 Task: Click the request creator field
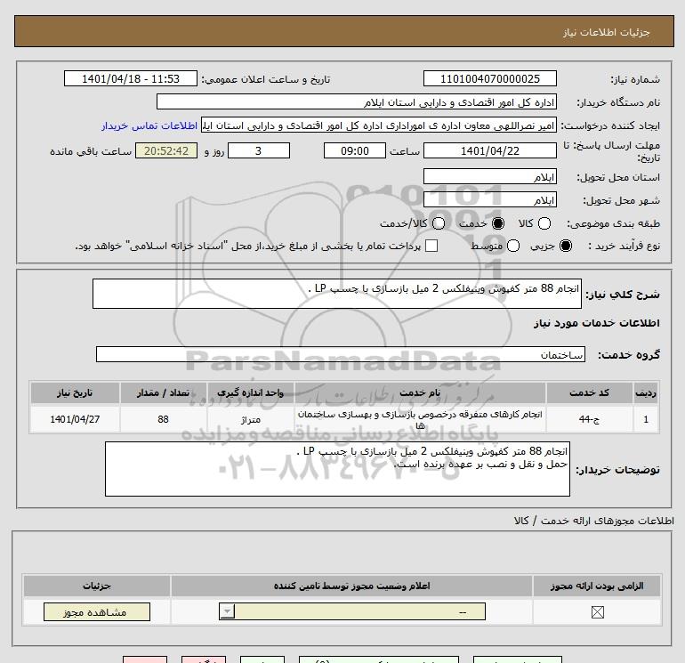click(379, 125)
